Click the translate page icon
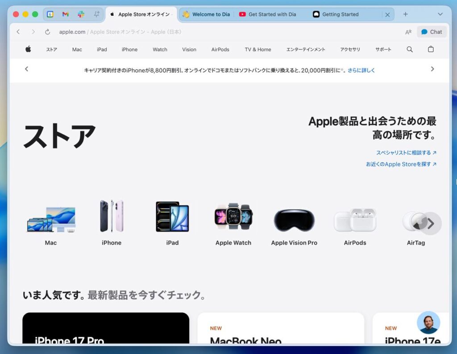 click(x=408, y=32)
